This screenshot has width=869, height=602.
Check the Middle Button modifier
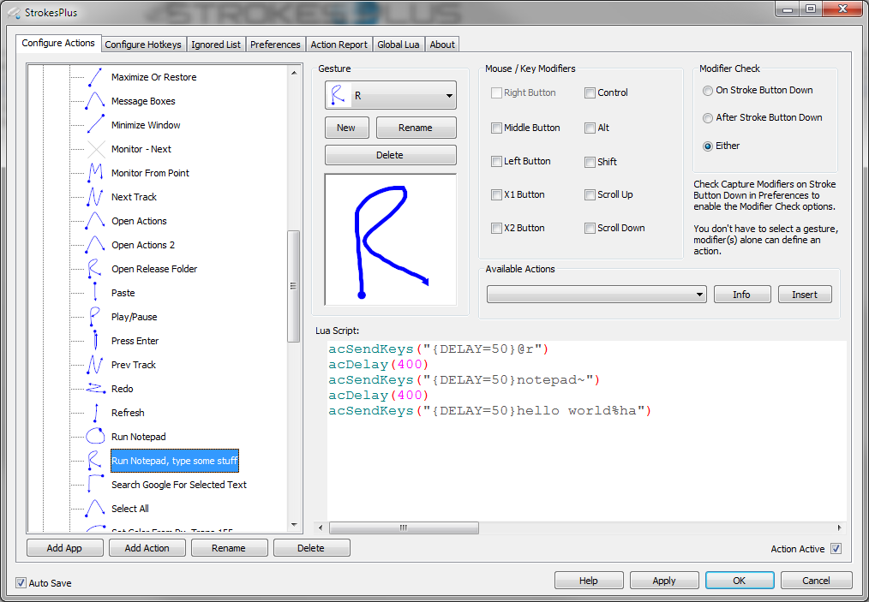point(496,128)
